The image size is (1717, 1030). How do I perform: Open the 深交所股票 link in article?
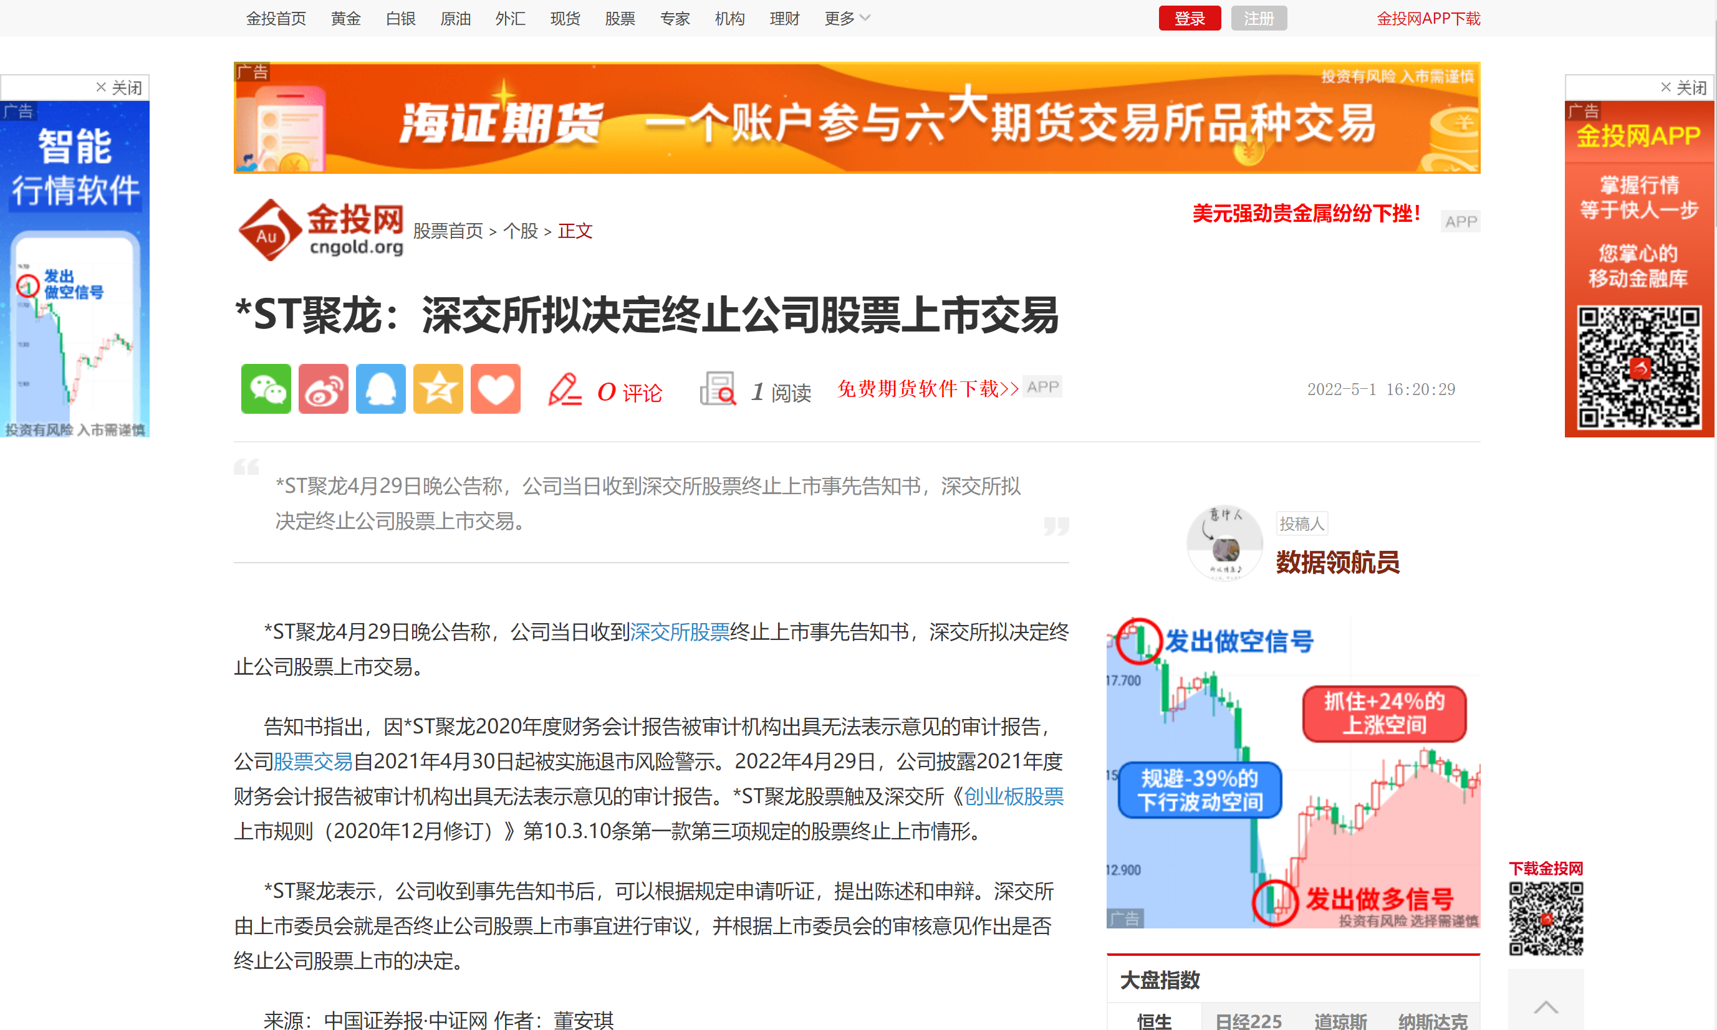[x=680, y=632]
